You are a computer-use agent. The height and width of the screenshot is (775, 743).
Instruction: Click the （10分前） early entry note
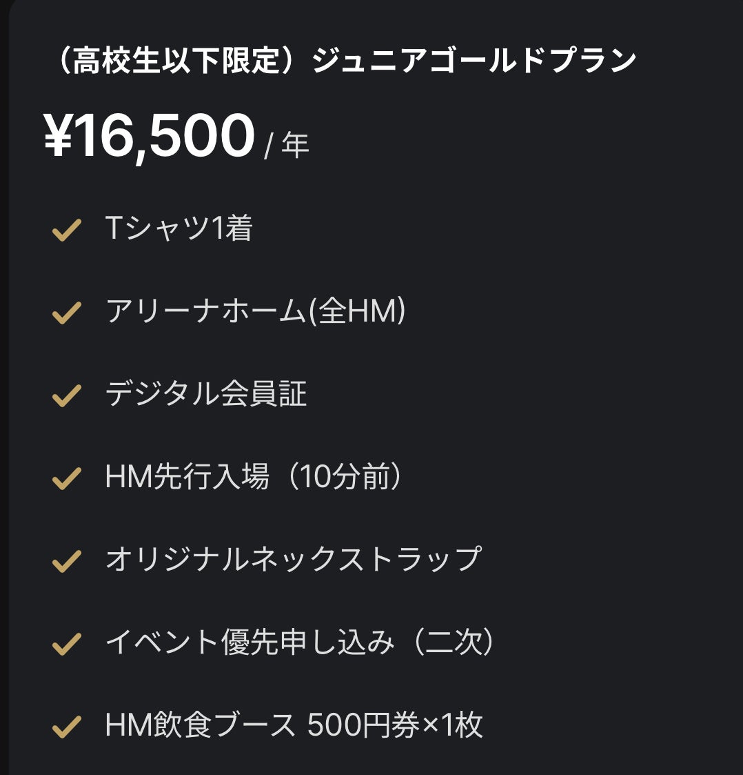(343, 477)
